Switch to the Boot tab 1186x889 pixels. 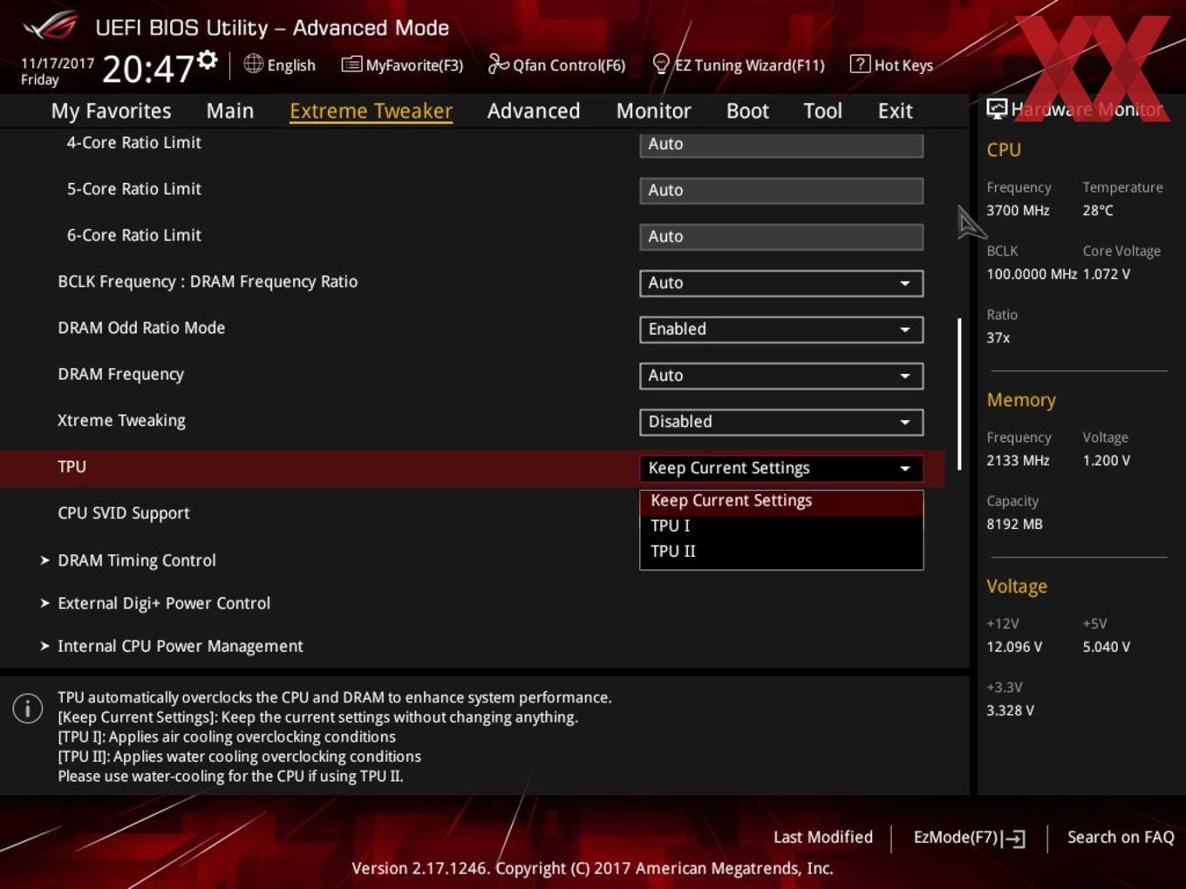point(747,111)
